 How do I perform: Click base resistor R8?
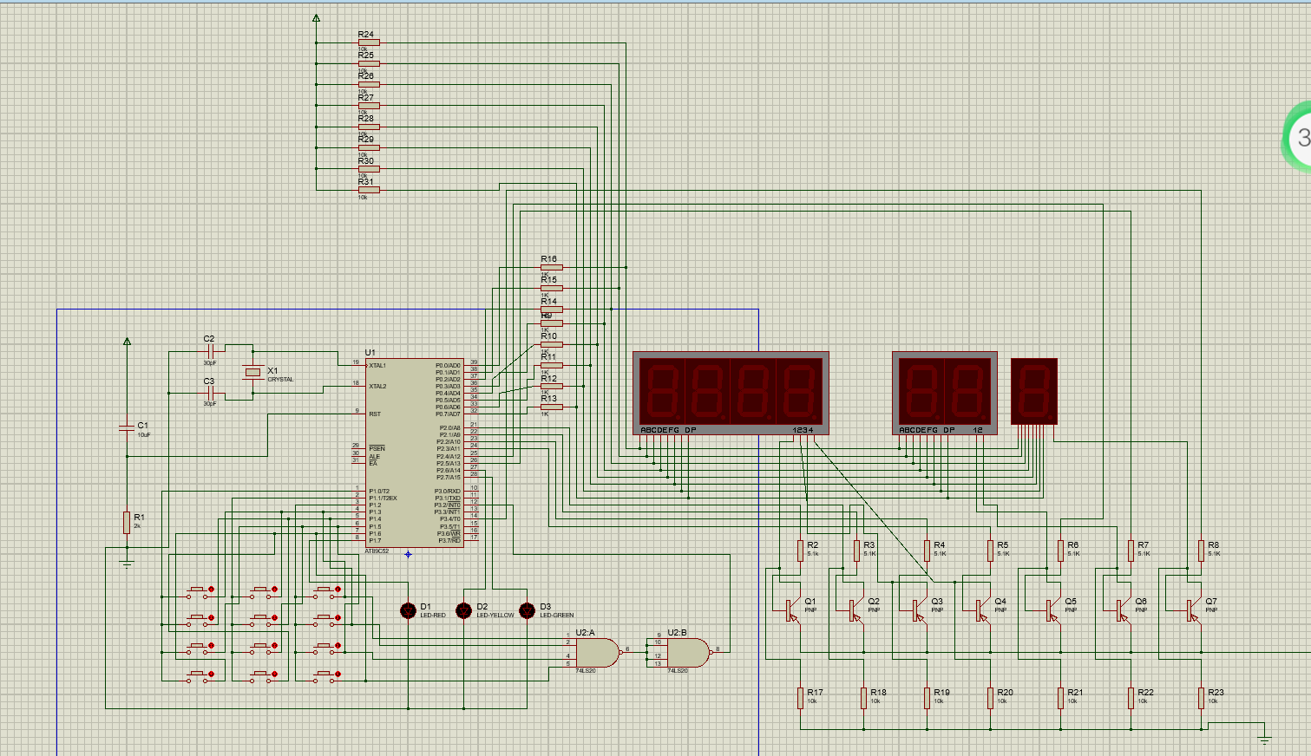(x=1201, y=551)
